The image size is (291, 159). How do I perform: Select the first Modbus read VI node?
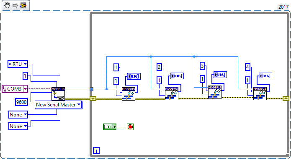[129, 94]
